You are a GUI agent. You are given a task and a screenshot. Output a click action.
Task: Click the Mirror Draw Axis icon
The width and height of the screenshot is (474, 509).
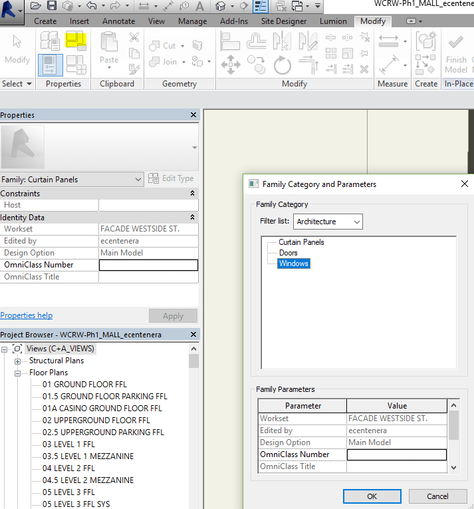(x=308, y=41)
